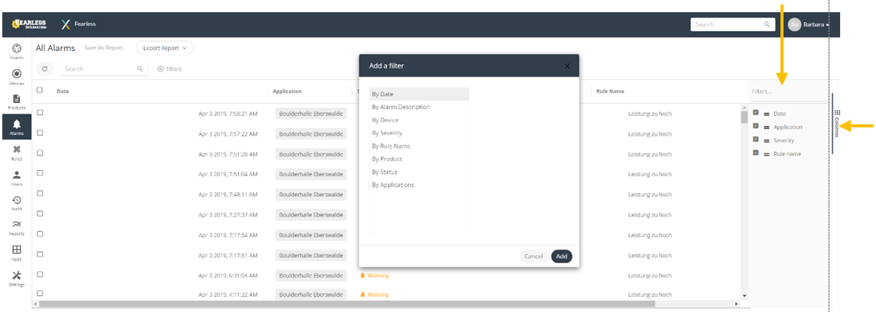
Task: Open the Export Report dropdown
Action: [x=165, y=48]
